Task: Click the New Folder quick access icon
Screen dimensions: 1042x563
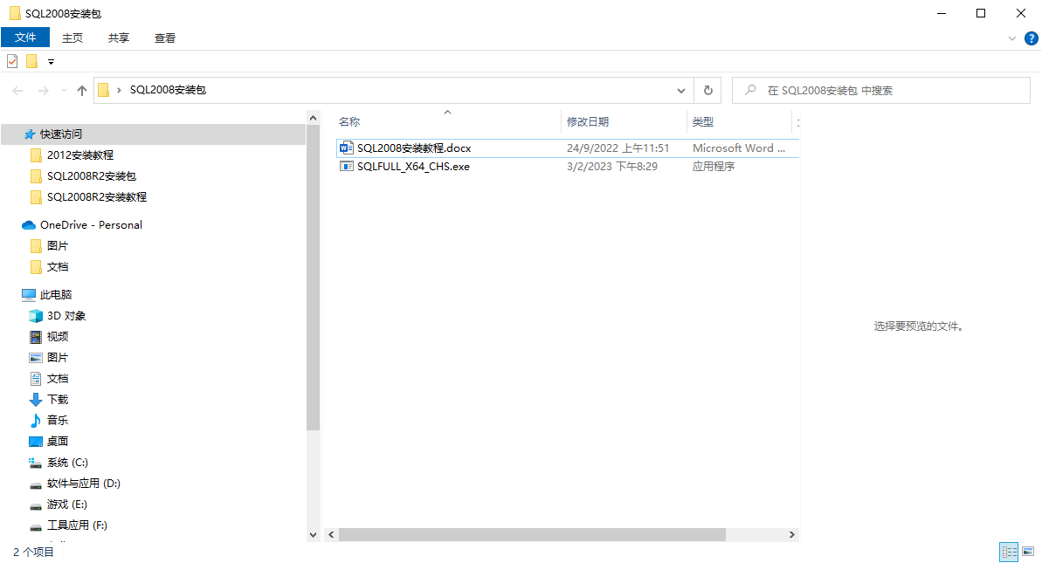Action: [31, 61]
